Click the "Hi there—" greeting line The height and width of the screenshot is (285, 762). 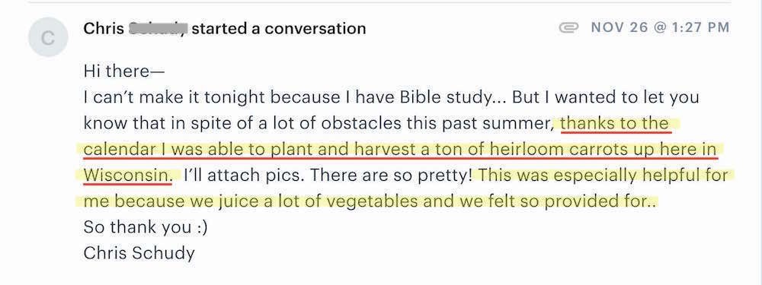124,71
